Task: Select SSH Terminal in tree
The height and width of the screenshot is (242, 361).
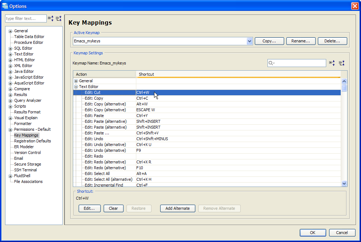Action: point(25,170)
